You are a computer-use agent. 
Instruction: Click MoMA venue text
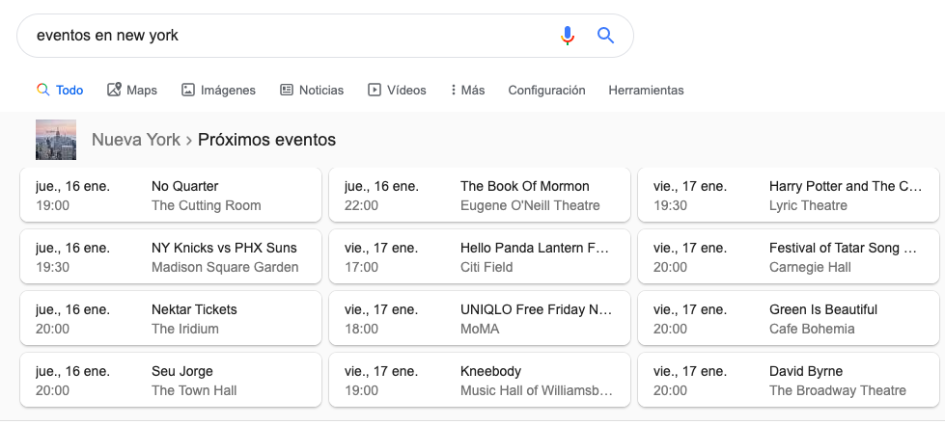pos(480,329)
